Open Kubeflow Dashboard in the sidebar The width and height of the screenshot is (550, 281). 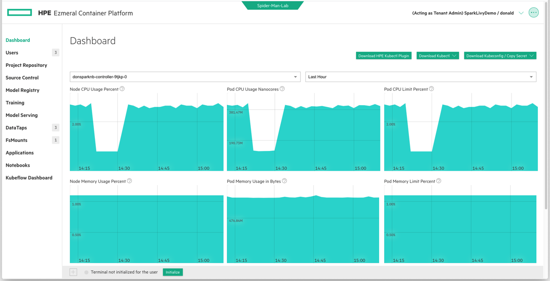point(29,178)
